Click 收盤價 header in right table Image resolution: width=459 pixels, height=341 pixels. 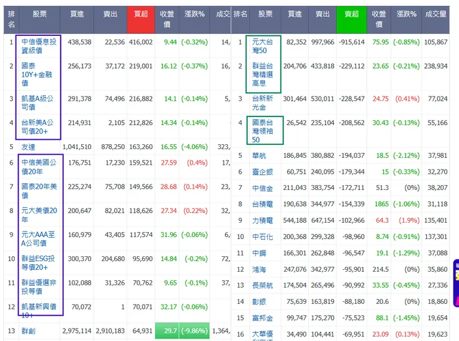tap(379, 19)
